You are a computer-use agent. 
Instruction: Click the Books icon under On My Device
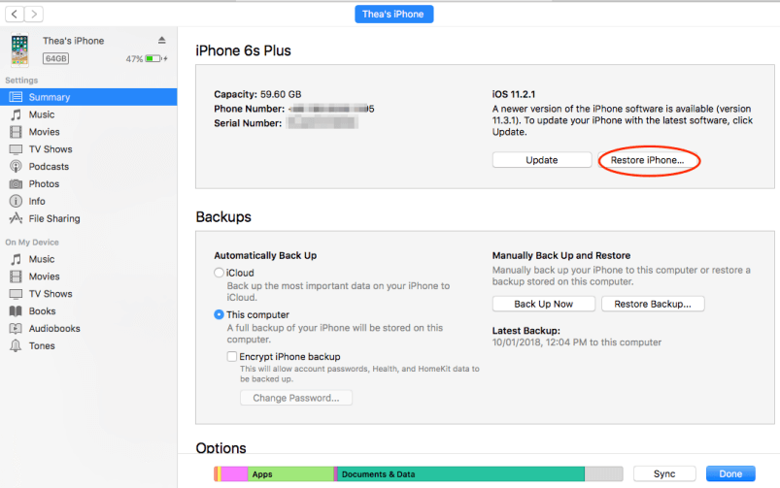[x=16, y=311]
